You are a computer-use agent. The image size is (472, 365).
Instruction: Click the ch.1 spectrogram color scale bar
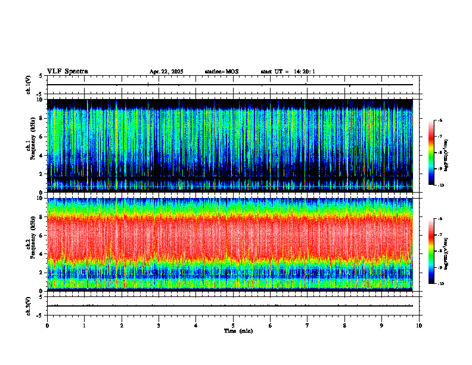coord(431,153)
